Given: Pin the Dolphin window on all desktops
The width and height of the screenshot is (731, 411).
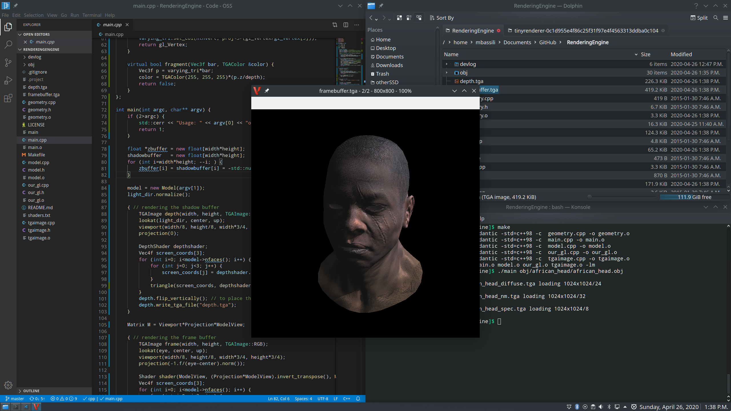Looking at the screenshot, I should [x=381, y=6].
